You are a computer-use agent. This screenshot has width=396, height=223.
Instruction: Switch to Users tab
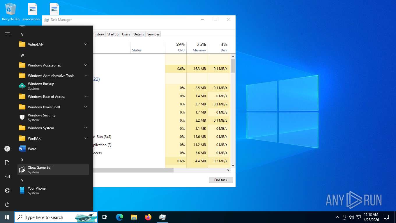(x=126, y=34)
